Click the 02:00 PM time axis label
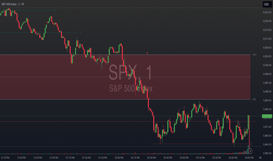 pos(119,158)
